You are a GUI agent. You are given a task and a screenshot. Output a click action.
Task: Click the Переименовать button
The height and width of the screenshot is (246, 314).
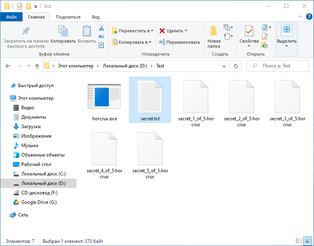tap(179, 42)
